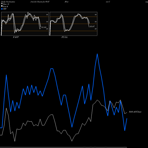Screen dimensions: 148x148
Task: Open the FULL stochastic chart panel
Action: point(73,24)
